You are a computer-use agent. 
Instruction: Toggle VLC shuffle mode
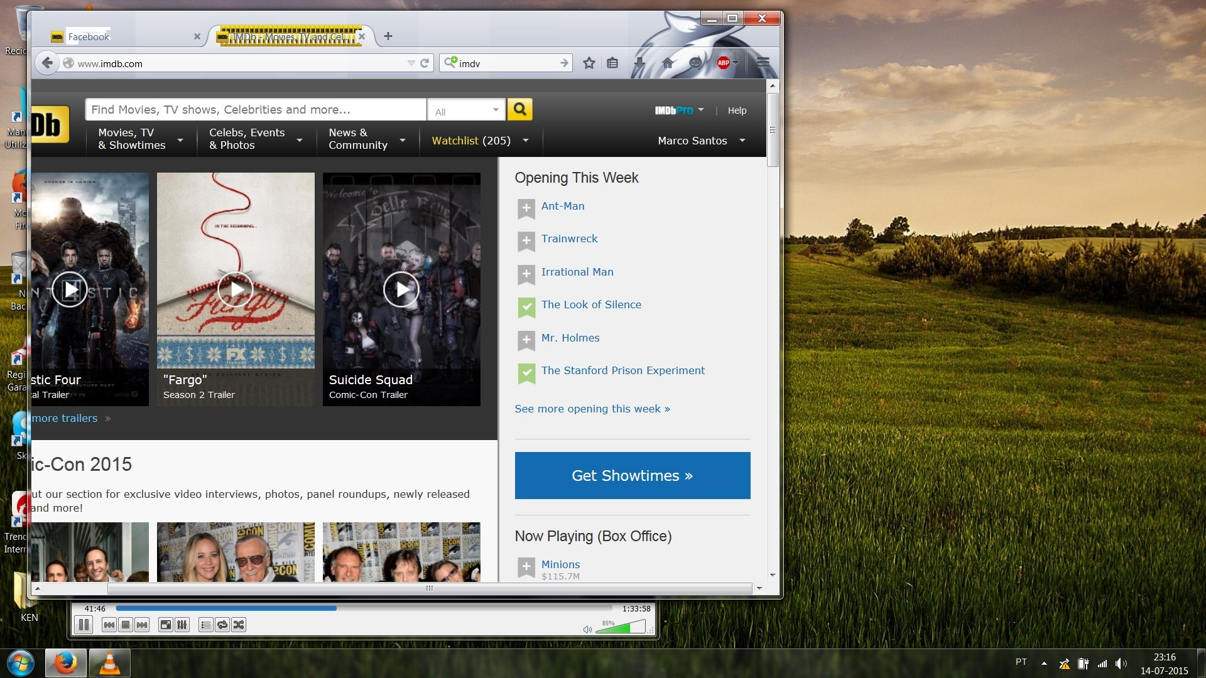coord(239,625)
